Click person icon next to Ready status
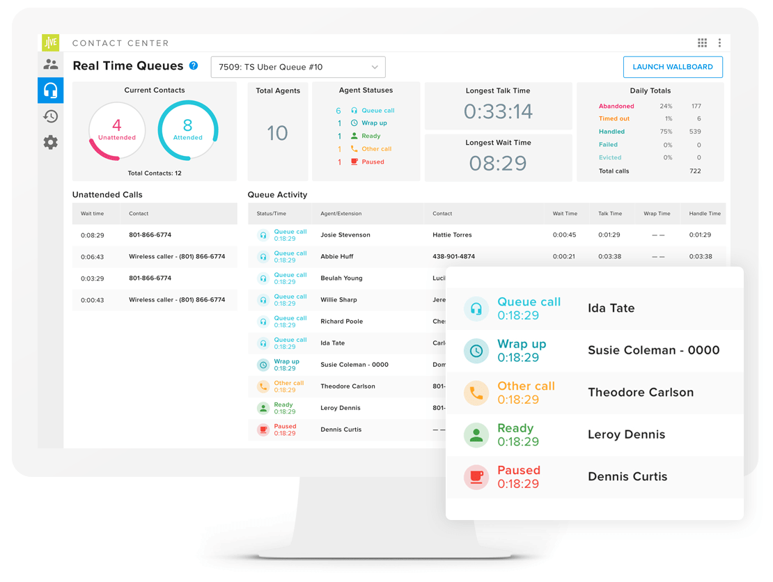 coord(354,136)
